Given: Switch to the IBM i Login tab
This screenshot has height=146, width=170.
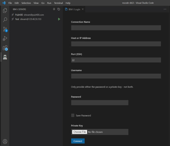Looking at the screenshot, I should point(74,10).
